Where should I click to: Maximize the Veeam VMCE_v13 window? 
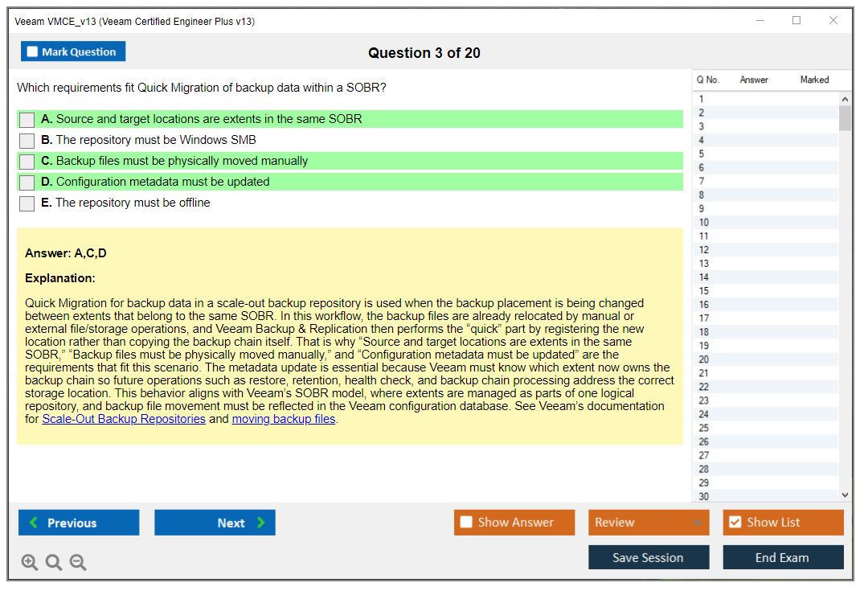[796, 21]
